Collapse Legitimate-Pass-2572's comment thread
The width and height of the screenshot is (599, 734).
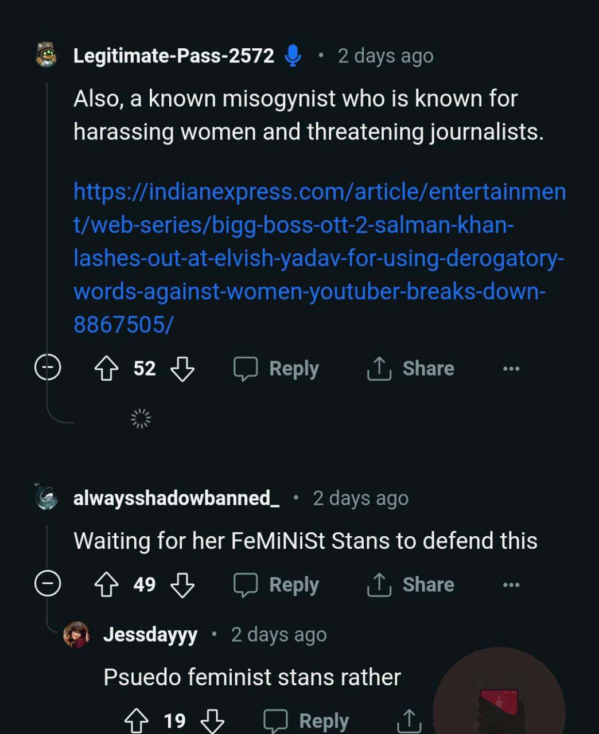[x=47, y=368]
